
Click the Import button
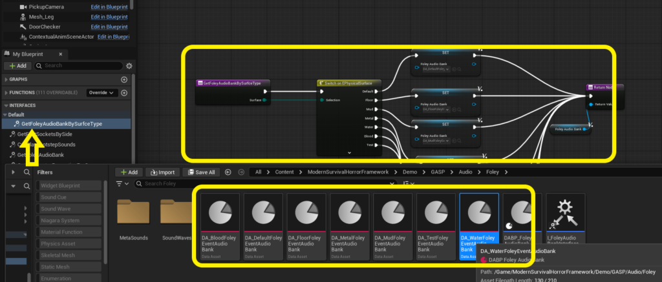(x=163, y=172)
